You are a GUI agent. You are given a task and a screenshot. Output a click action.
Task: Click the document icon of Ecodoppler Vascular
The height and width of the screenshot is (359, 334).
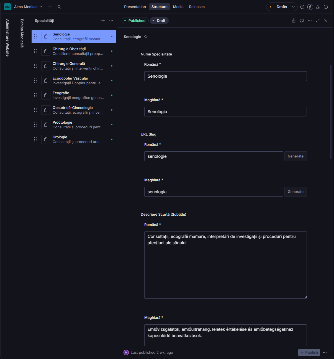coord(46,80)
